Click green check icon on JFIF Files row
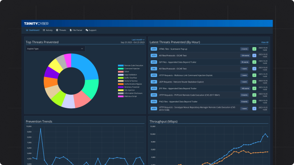Viewport: 294px width, 165px height. pos(254,88)
